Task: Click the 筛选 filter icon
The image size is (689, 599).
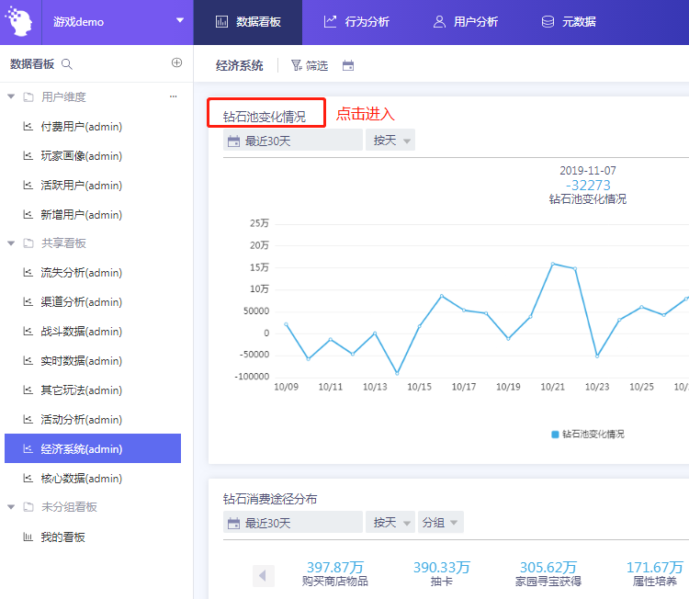Action: (x=297, y=66)
